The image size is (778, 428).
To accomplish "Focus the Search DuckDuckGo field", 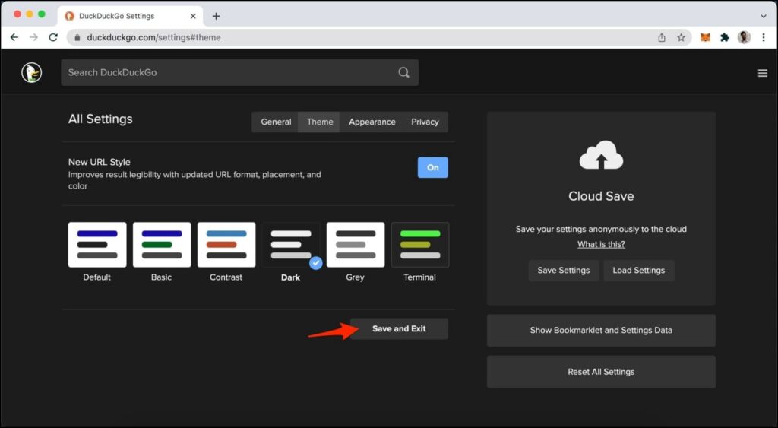I will coord(239,72).
